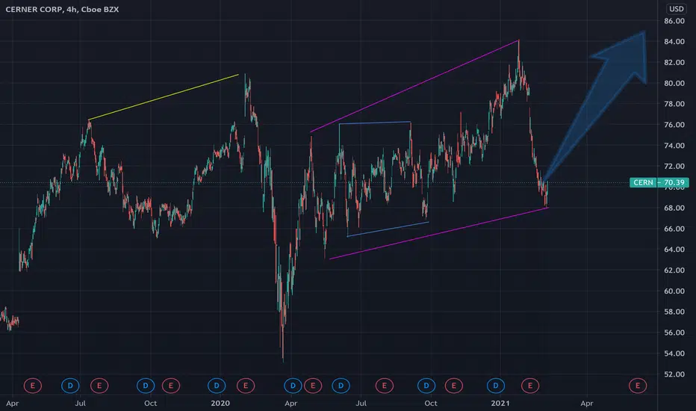Image resolution: width=696 pixels, height=411 pixels.
Task: Open earnings E marker between Apr and Jul 2020
Action: pyautogui.click(x=313, y=386)
